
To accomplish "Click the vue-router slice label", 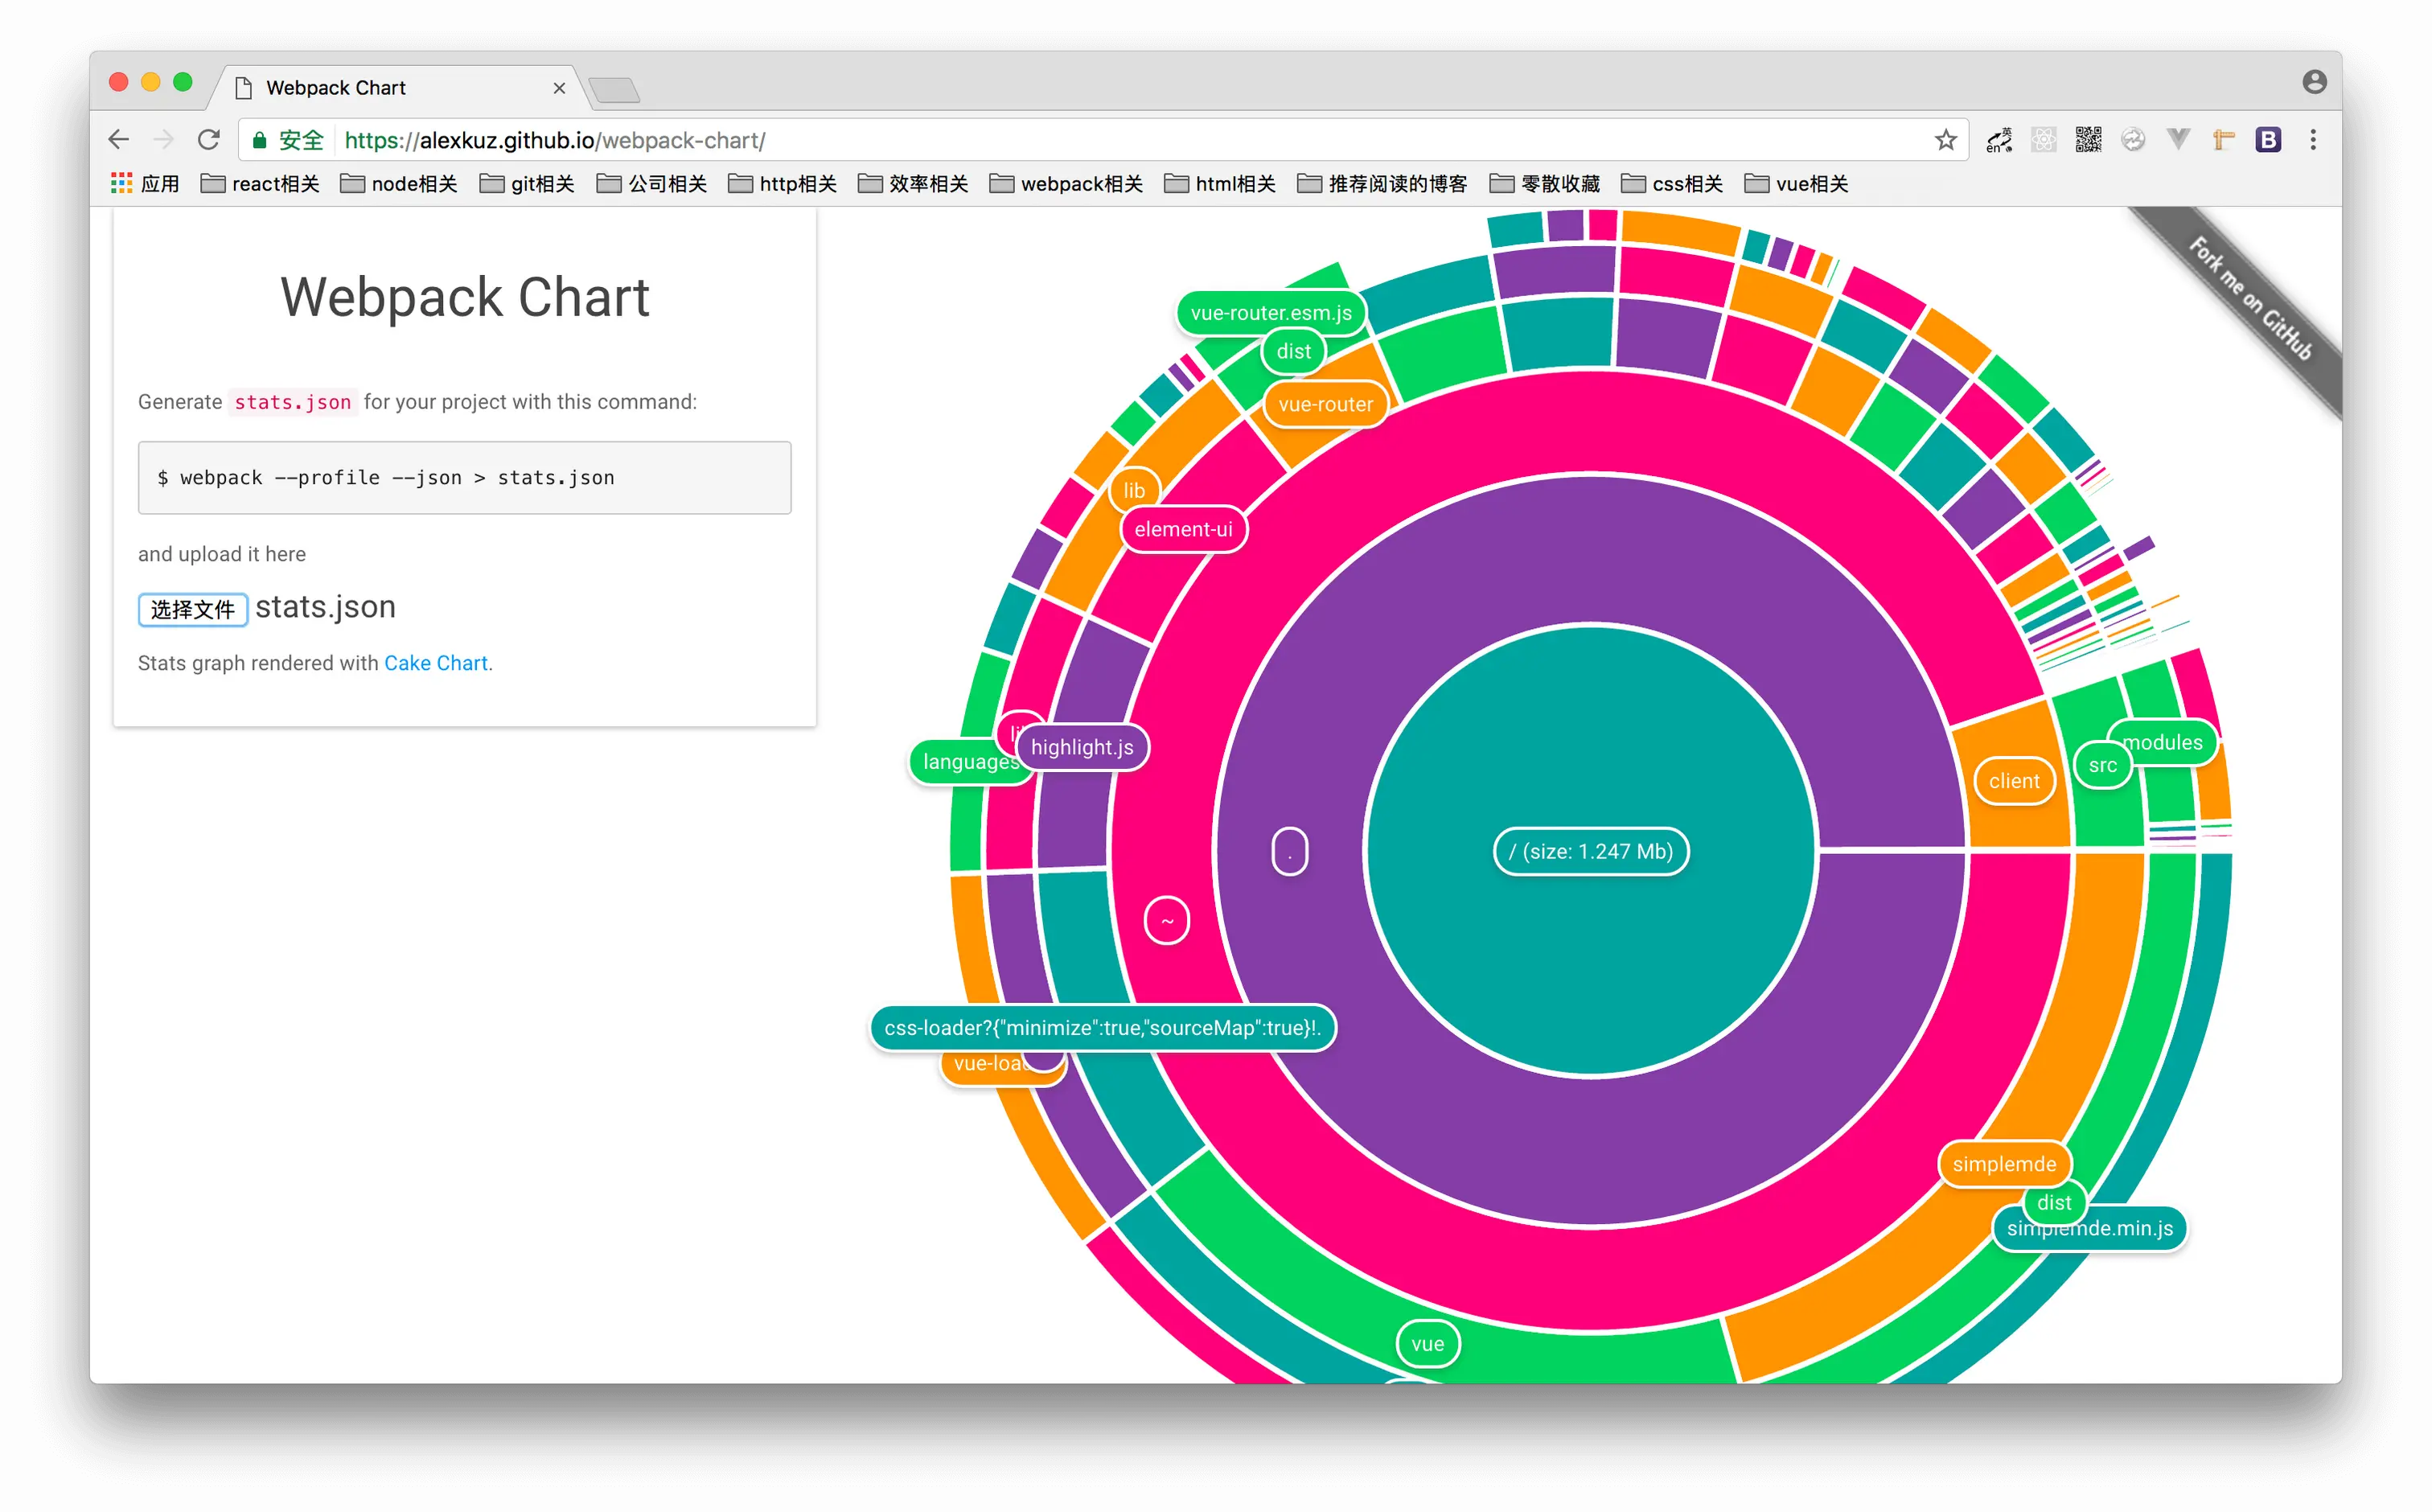I will pyautogui.click(x=1325, y=404).
